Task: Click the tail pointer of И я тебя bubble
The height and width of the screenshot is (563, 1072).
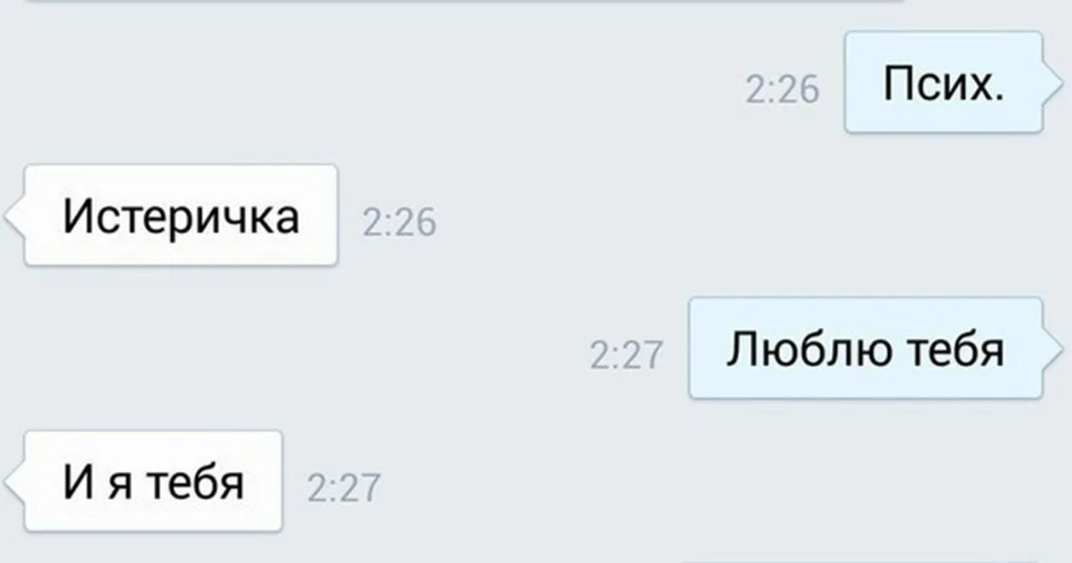Action: pyautogui.click(x=14, y=482)
